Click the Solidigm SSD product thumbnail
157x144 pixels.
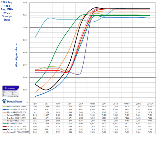pyautogui.click(x=11, y=91)
